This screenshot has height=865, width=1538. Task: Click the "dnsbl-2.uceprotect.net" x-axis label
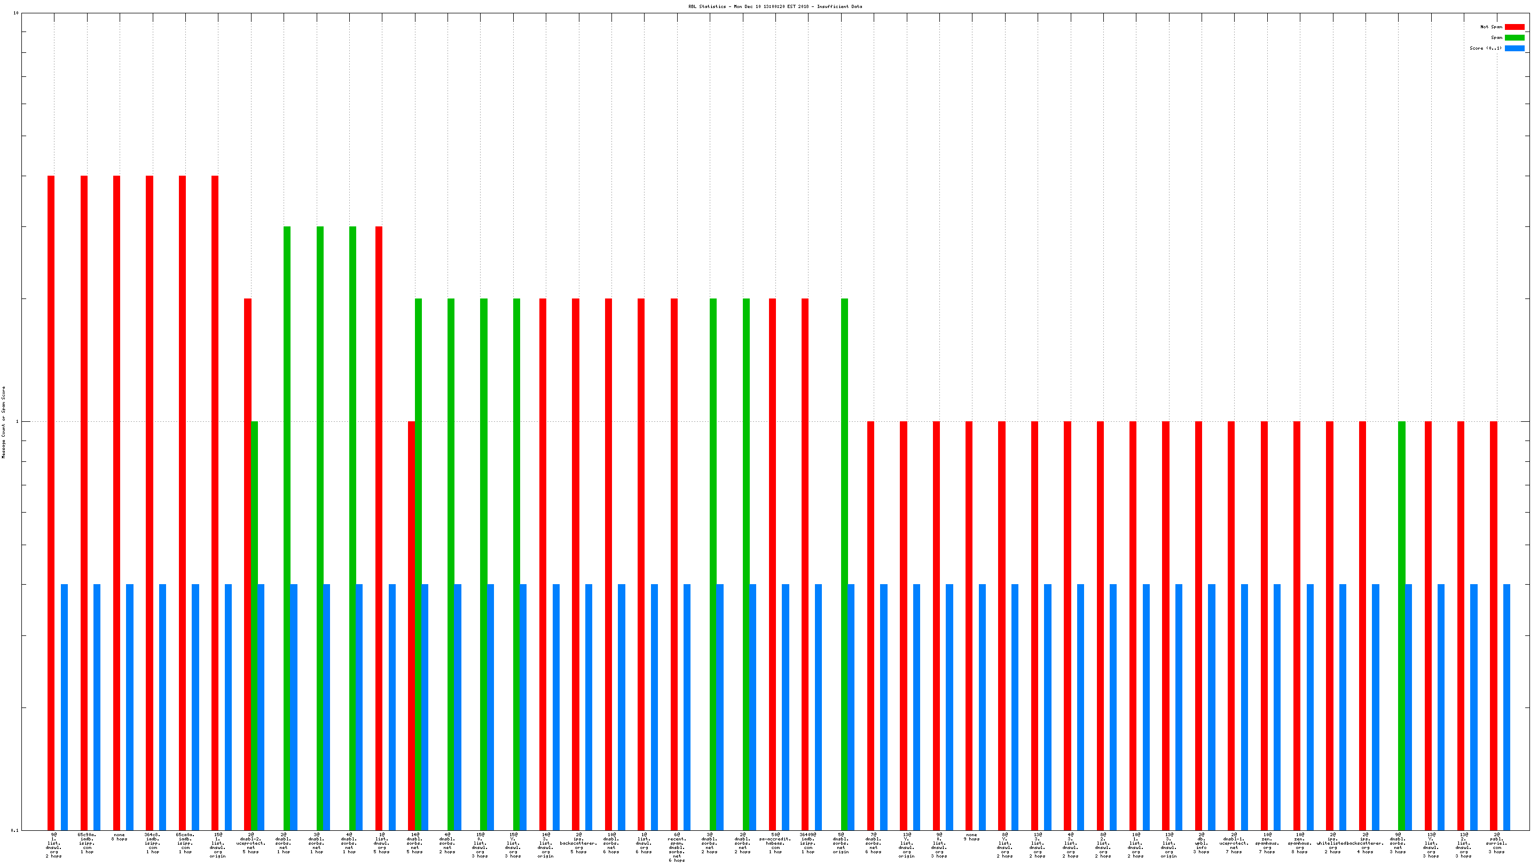[251, 843]
